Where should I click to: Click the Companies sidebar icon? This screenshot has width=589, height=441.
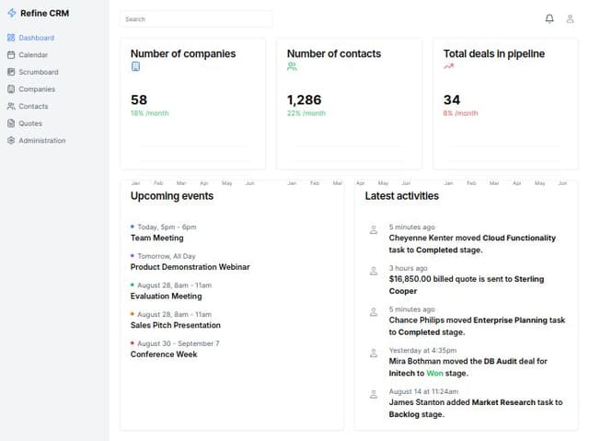click(x=11, y=89)
